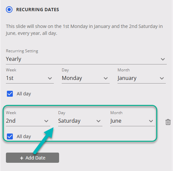The width and height of the screenshot is (173, 171).
Task: Open the Monday day dropdown
Action: [x=86, y=78]
